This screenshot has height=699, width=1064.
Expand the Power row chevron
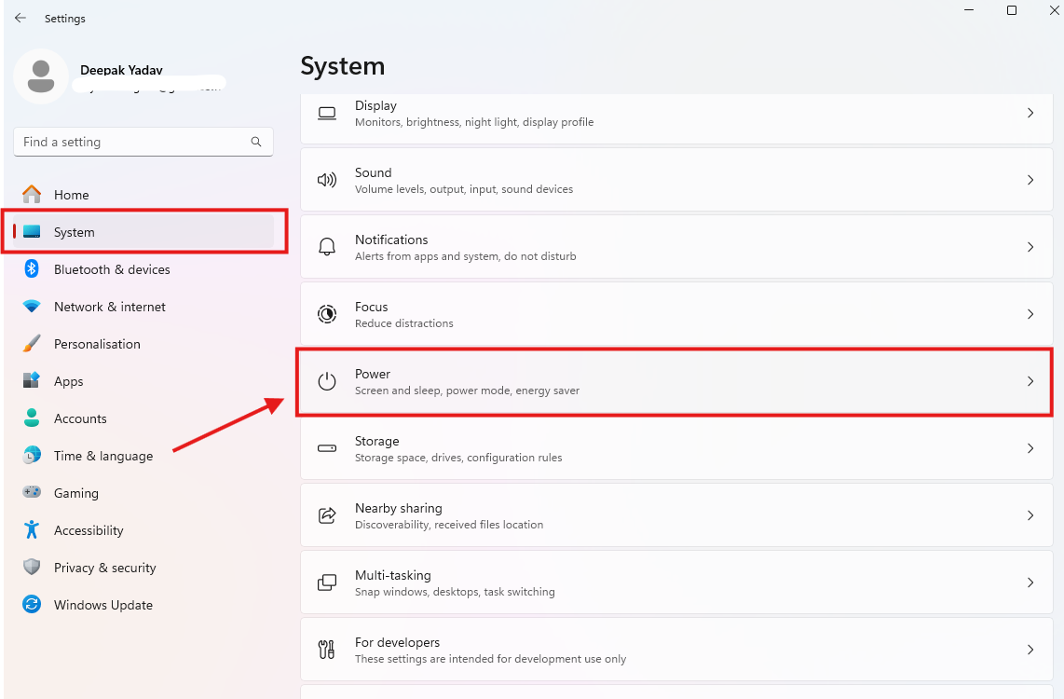(x=1030, y=381)
